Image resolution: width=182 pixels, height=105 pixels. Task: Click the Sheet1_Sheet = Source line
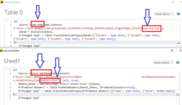coord(60,84)
